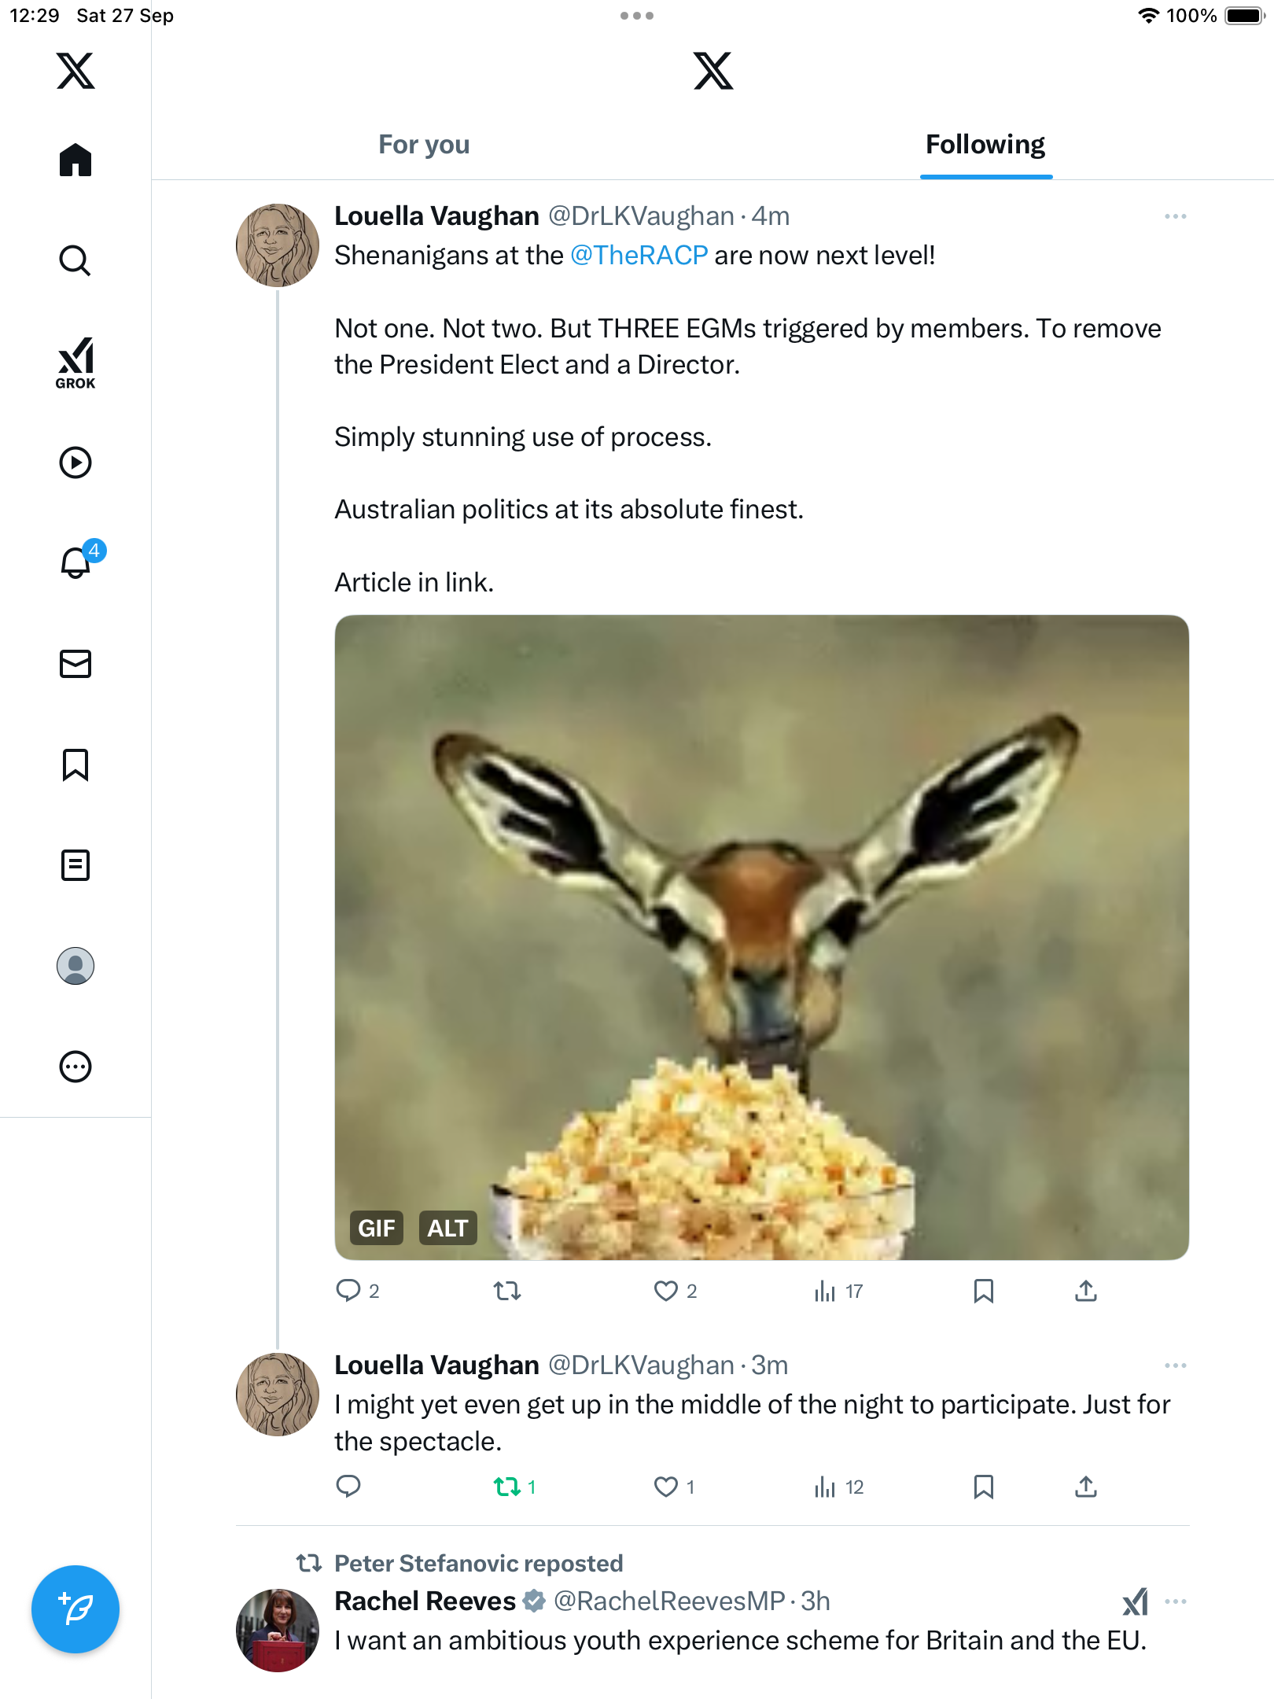Image resolution: width=1274 pixels, height=1699 pixels.
Task: Open the @TheRACP mention link
Action: (639, 256)
